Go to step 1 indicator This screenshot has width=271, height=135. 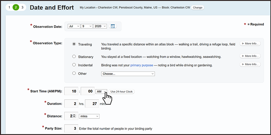tap(9, 7)
